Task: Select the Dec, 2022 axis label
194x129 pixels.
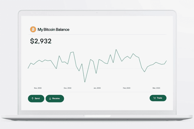Action: [67, 88]
